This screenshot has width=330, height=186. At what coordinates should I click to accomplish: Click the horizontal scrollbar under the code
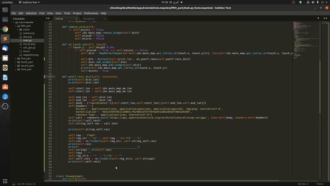pyautogui.click(x=161, y=181)
